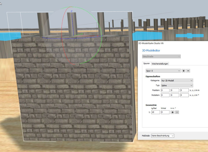Add a new Spur with the plus button
This screenshot has width=208, height=152.
(x=184, y=71)
